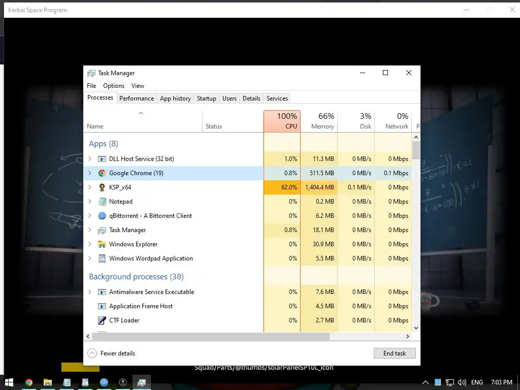Open Notepad from the taskbar
This screenshot has width=520, height=390.
(x=67, y=382)
